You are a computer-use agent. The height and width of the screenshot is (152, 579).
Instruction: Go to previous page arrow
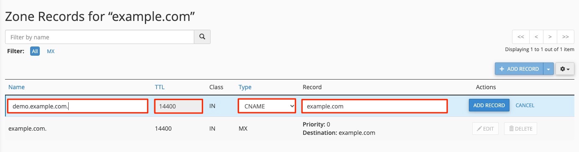coord(536,37)
